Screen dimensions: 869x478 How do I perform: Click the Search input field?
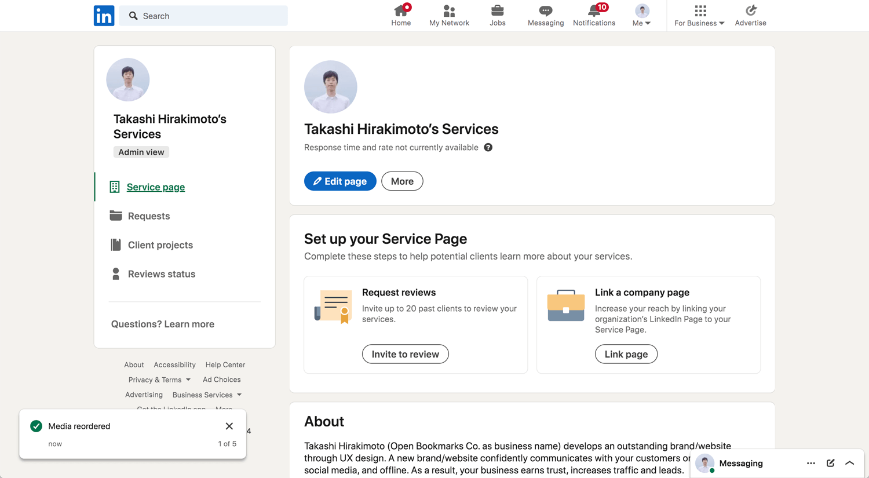(203, 16)
